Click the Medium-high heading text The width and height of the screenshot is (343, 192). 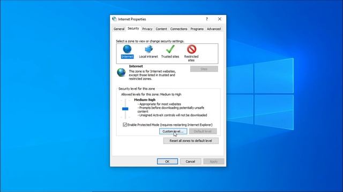(145, 100)
